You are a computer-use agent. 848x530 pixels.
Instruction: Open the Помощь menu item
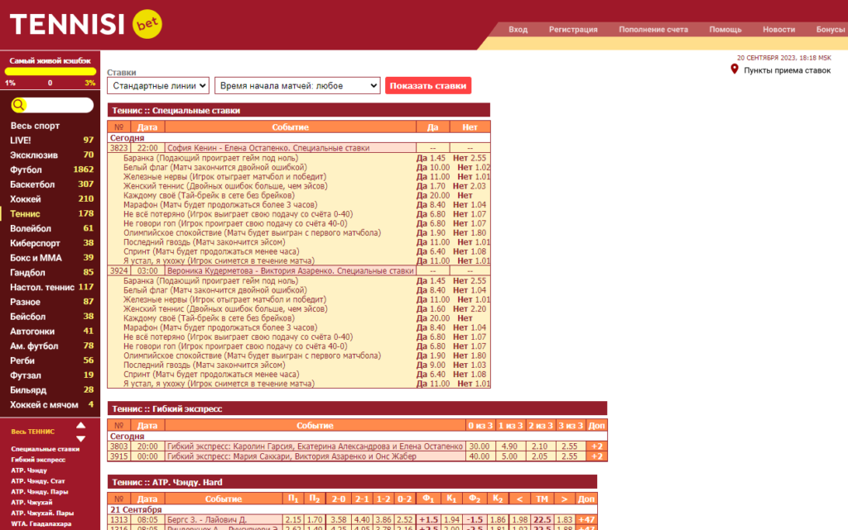[725, 30]
